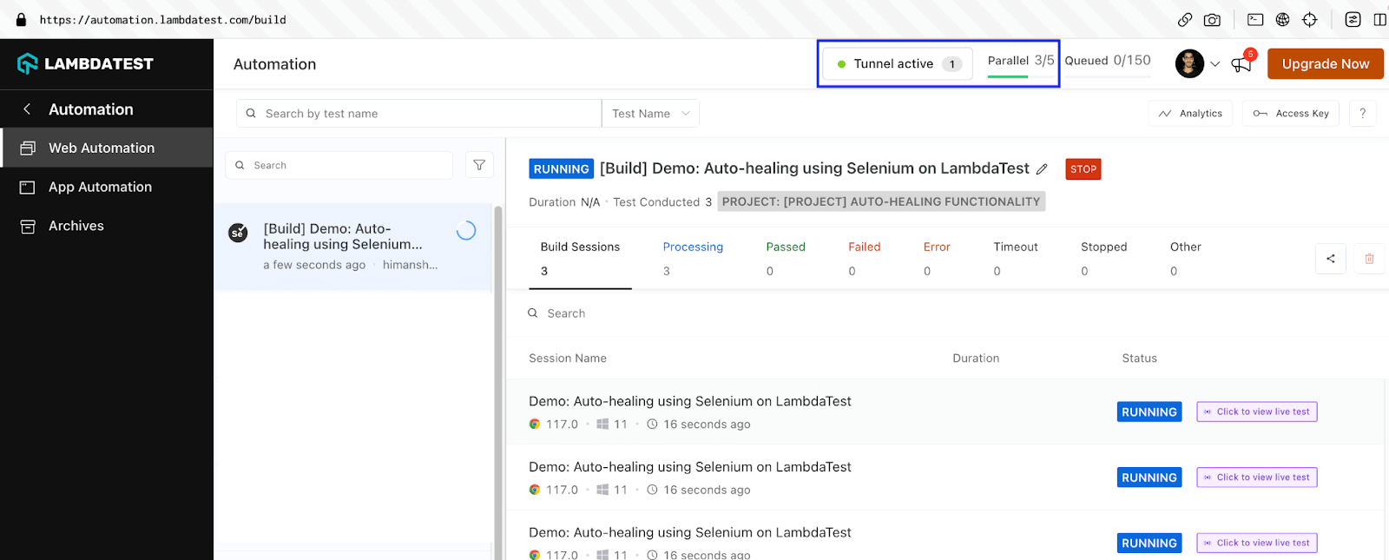
Task: Open the build filter funnel icon
Action: pyautogui.click(x=479, y=165)
